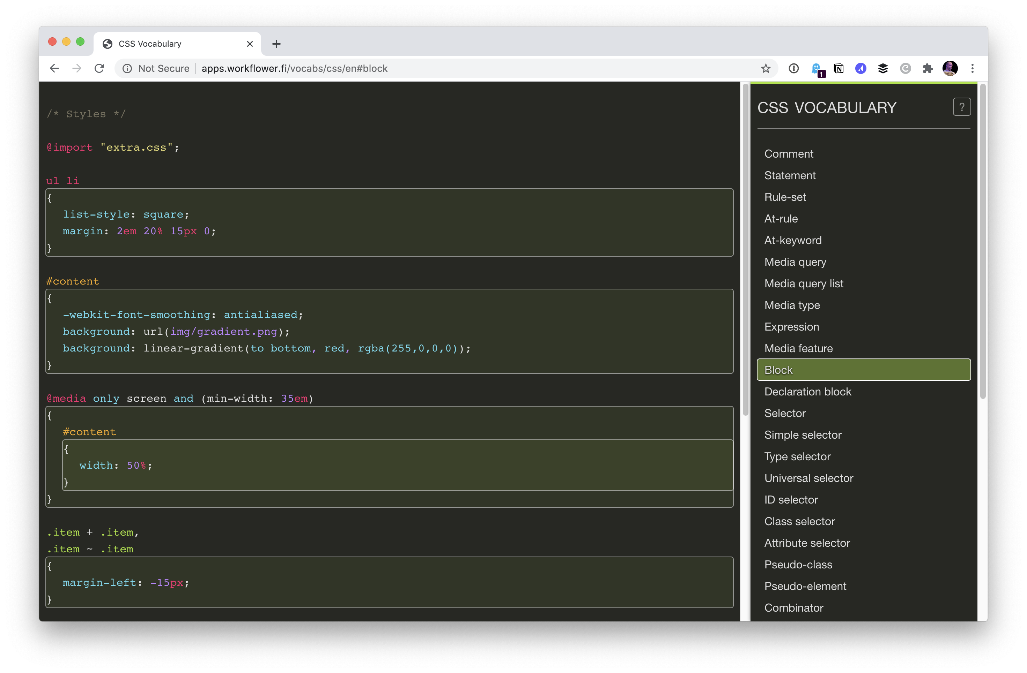The width and height of the screenshot is (1027, 673).
Task: Select Media query list item
Action: [804, 284]
